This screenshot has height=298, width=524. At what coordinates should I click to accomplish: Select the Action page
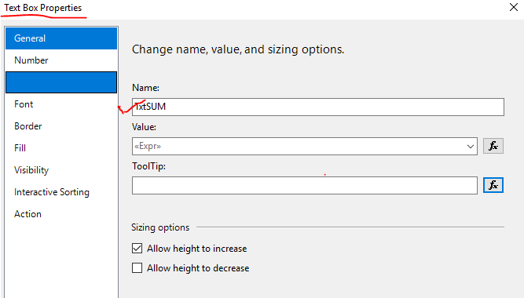point(61,214)
